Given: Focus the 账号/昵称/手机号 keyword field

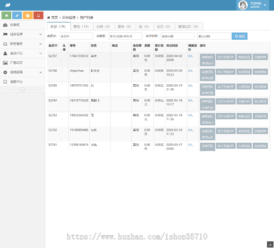Looking at the screenshot, I should click(125, 36).
